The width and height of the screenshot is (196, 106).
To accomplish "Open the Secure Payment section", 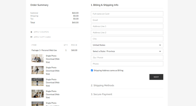I will coord(101,94).
